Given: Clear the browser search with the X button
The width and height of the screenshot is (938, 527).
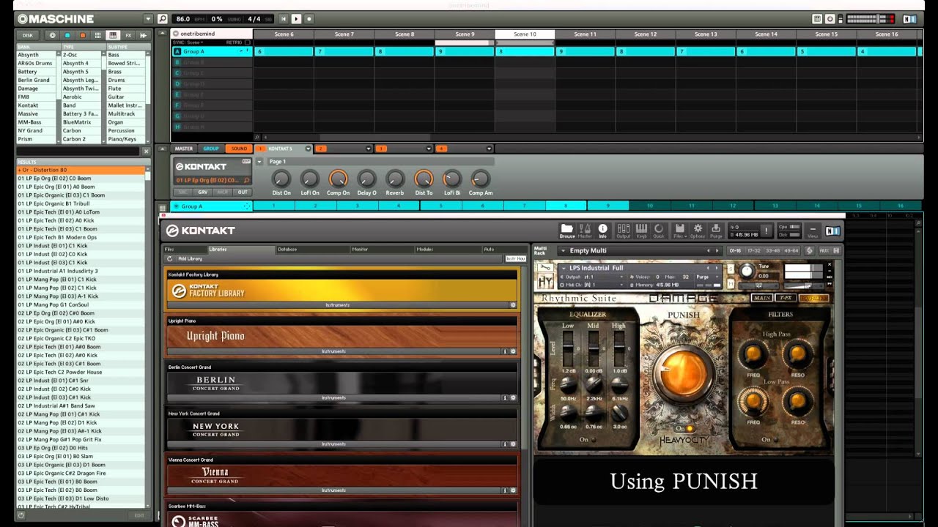Looking at the screenshot, I should point(146,152).
